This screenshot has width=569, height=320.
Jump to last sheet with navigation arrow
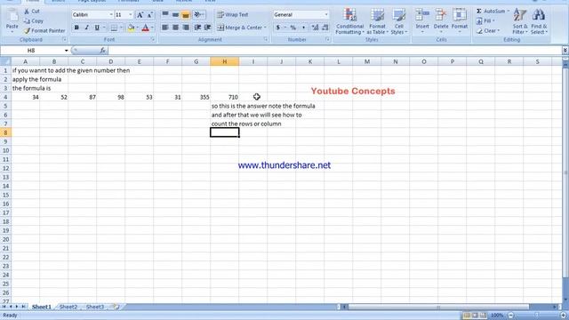[24, 307]
